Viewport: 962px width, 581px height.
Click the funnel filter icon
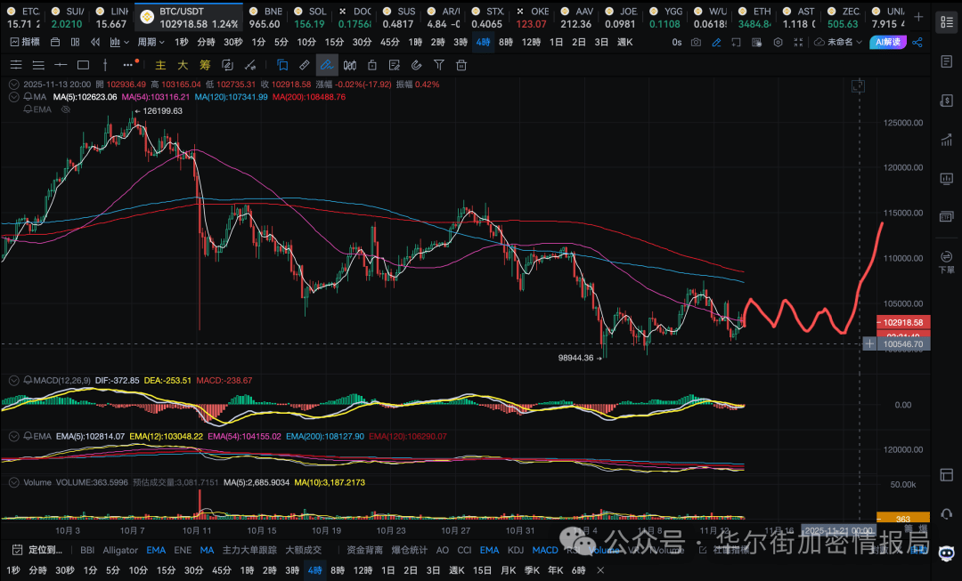(x=439, y=65)
